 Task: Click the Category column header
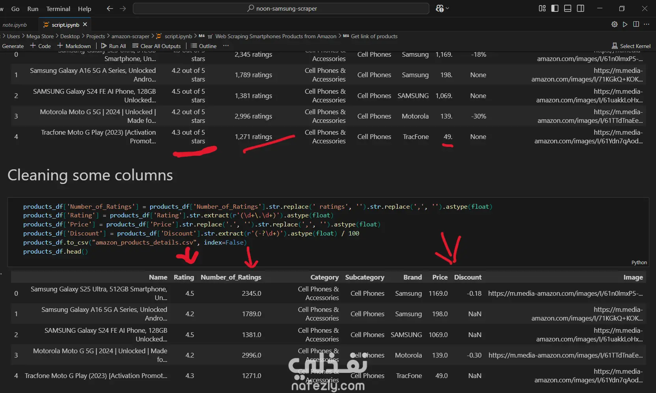pos(324,277)
